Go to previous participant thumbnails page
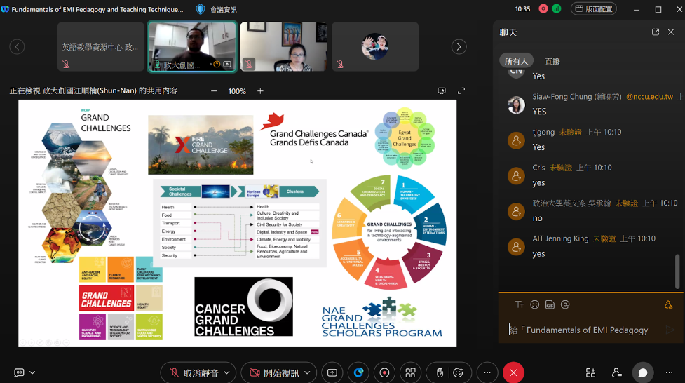This screenshot has width=685, height=383. coord(17,47)
